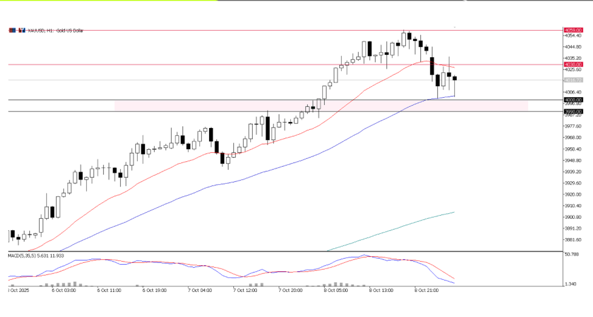The width and height of the screenshot is (593, 317).
Task: Select the XAUUSD, H1: Gold US Dollar chart title
Action: click(x=55, y=31)
